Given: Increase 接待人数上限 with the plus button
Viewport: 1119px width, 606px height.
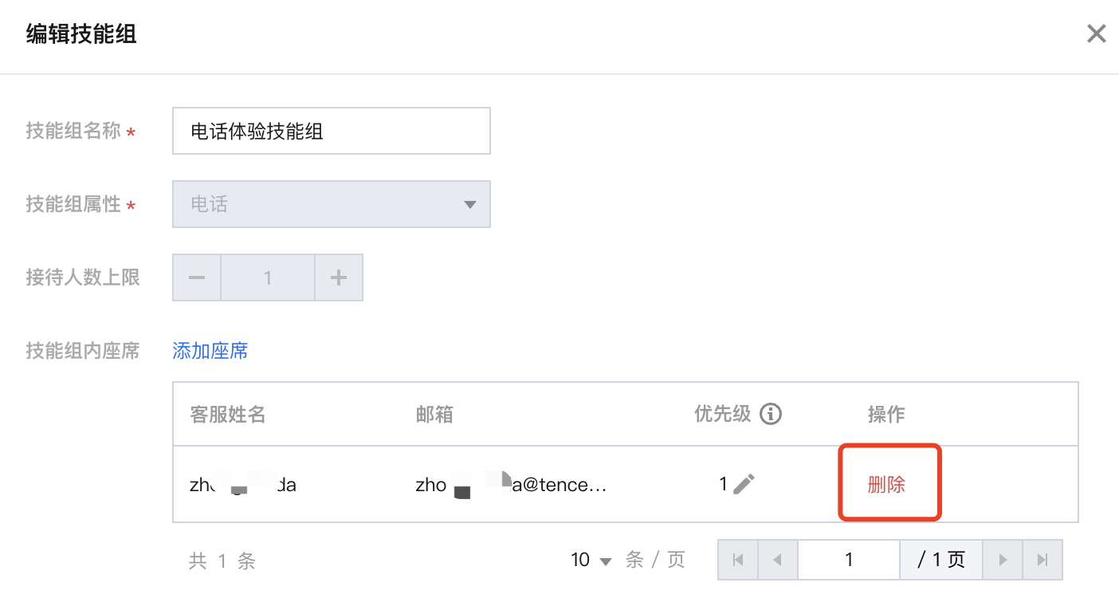Looking at the screenshot, I should click(339, 277).
